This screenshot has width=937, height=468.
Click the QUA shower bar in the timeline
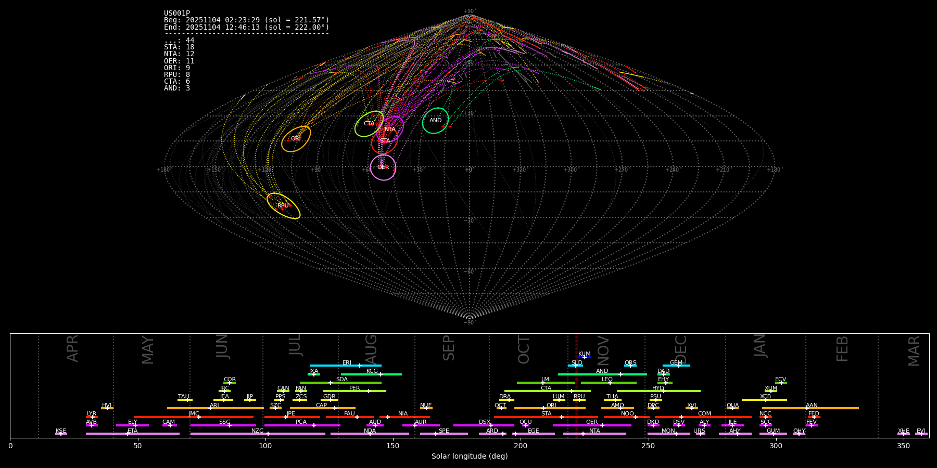pyautogui.click(x=732, y=408)
